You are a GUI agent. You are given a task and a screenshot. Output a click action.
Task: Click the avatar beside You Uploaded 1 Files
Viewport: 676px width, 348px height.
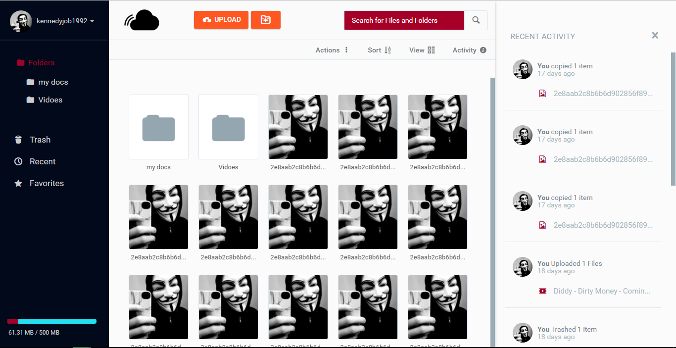coord(523,267)
